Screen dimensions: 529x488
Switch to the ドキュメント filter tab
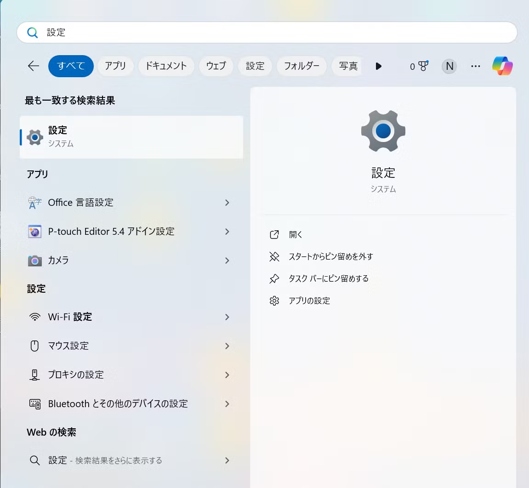pos(166,66)
